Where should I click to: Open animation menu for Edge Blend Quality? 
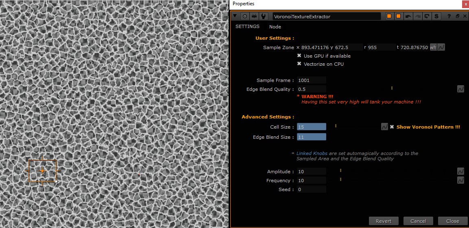[460, 89]
